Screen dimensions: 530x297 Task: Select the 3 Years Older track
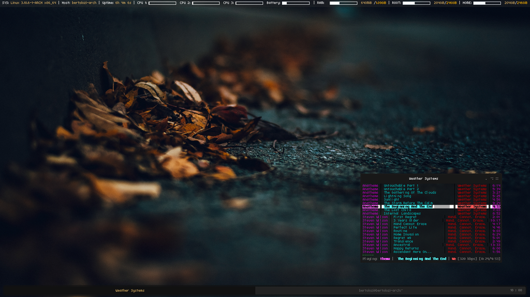[x=406, y=221]
